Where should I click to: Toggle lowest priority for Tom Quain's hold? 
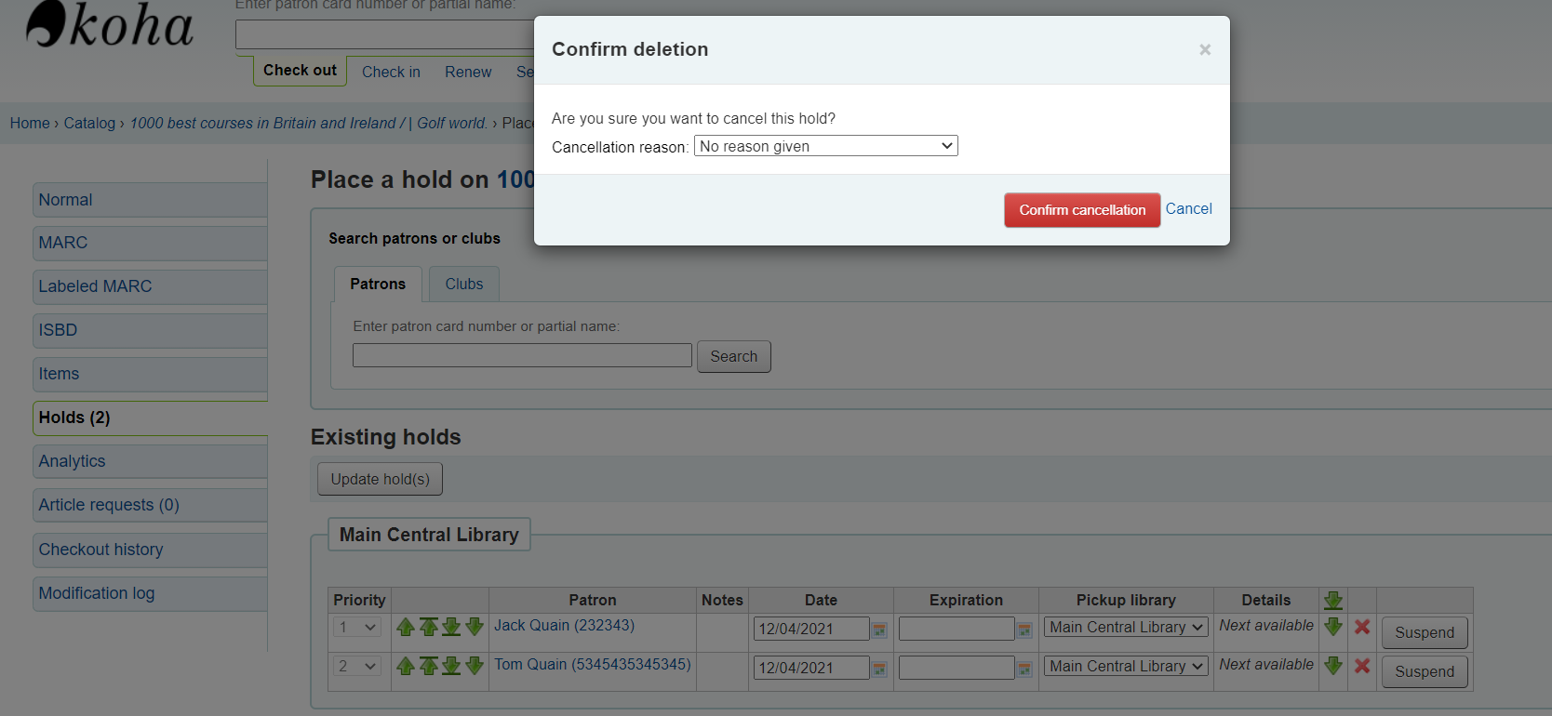pyautogui.click(x=1333, y=666)
